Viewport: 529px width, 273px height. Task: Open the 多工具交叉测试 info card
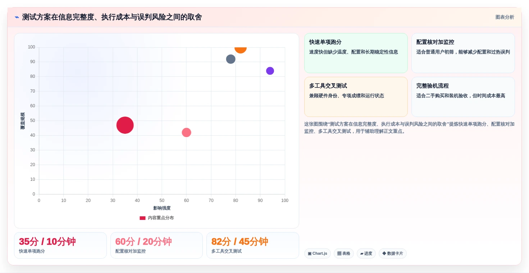(356, 97)
